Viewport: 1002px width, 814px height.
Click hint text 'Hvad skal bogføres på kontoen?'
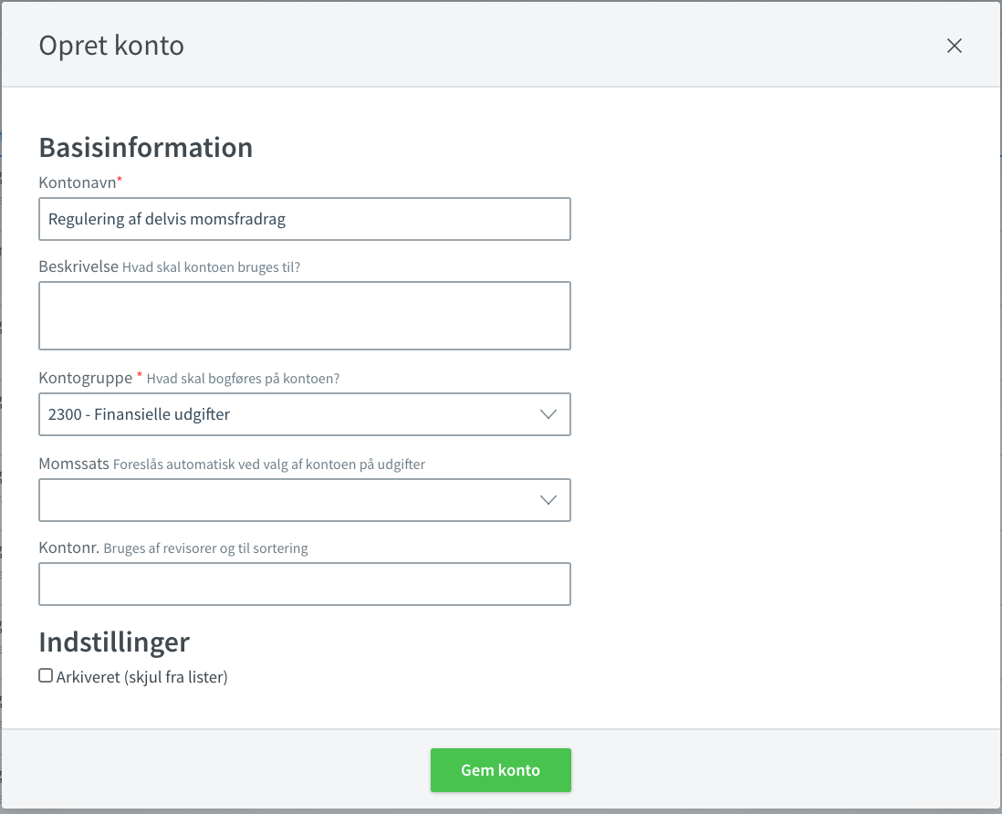tap(243, 379)
